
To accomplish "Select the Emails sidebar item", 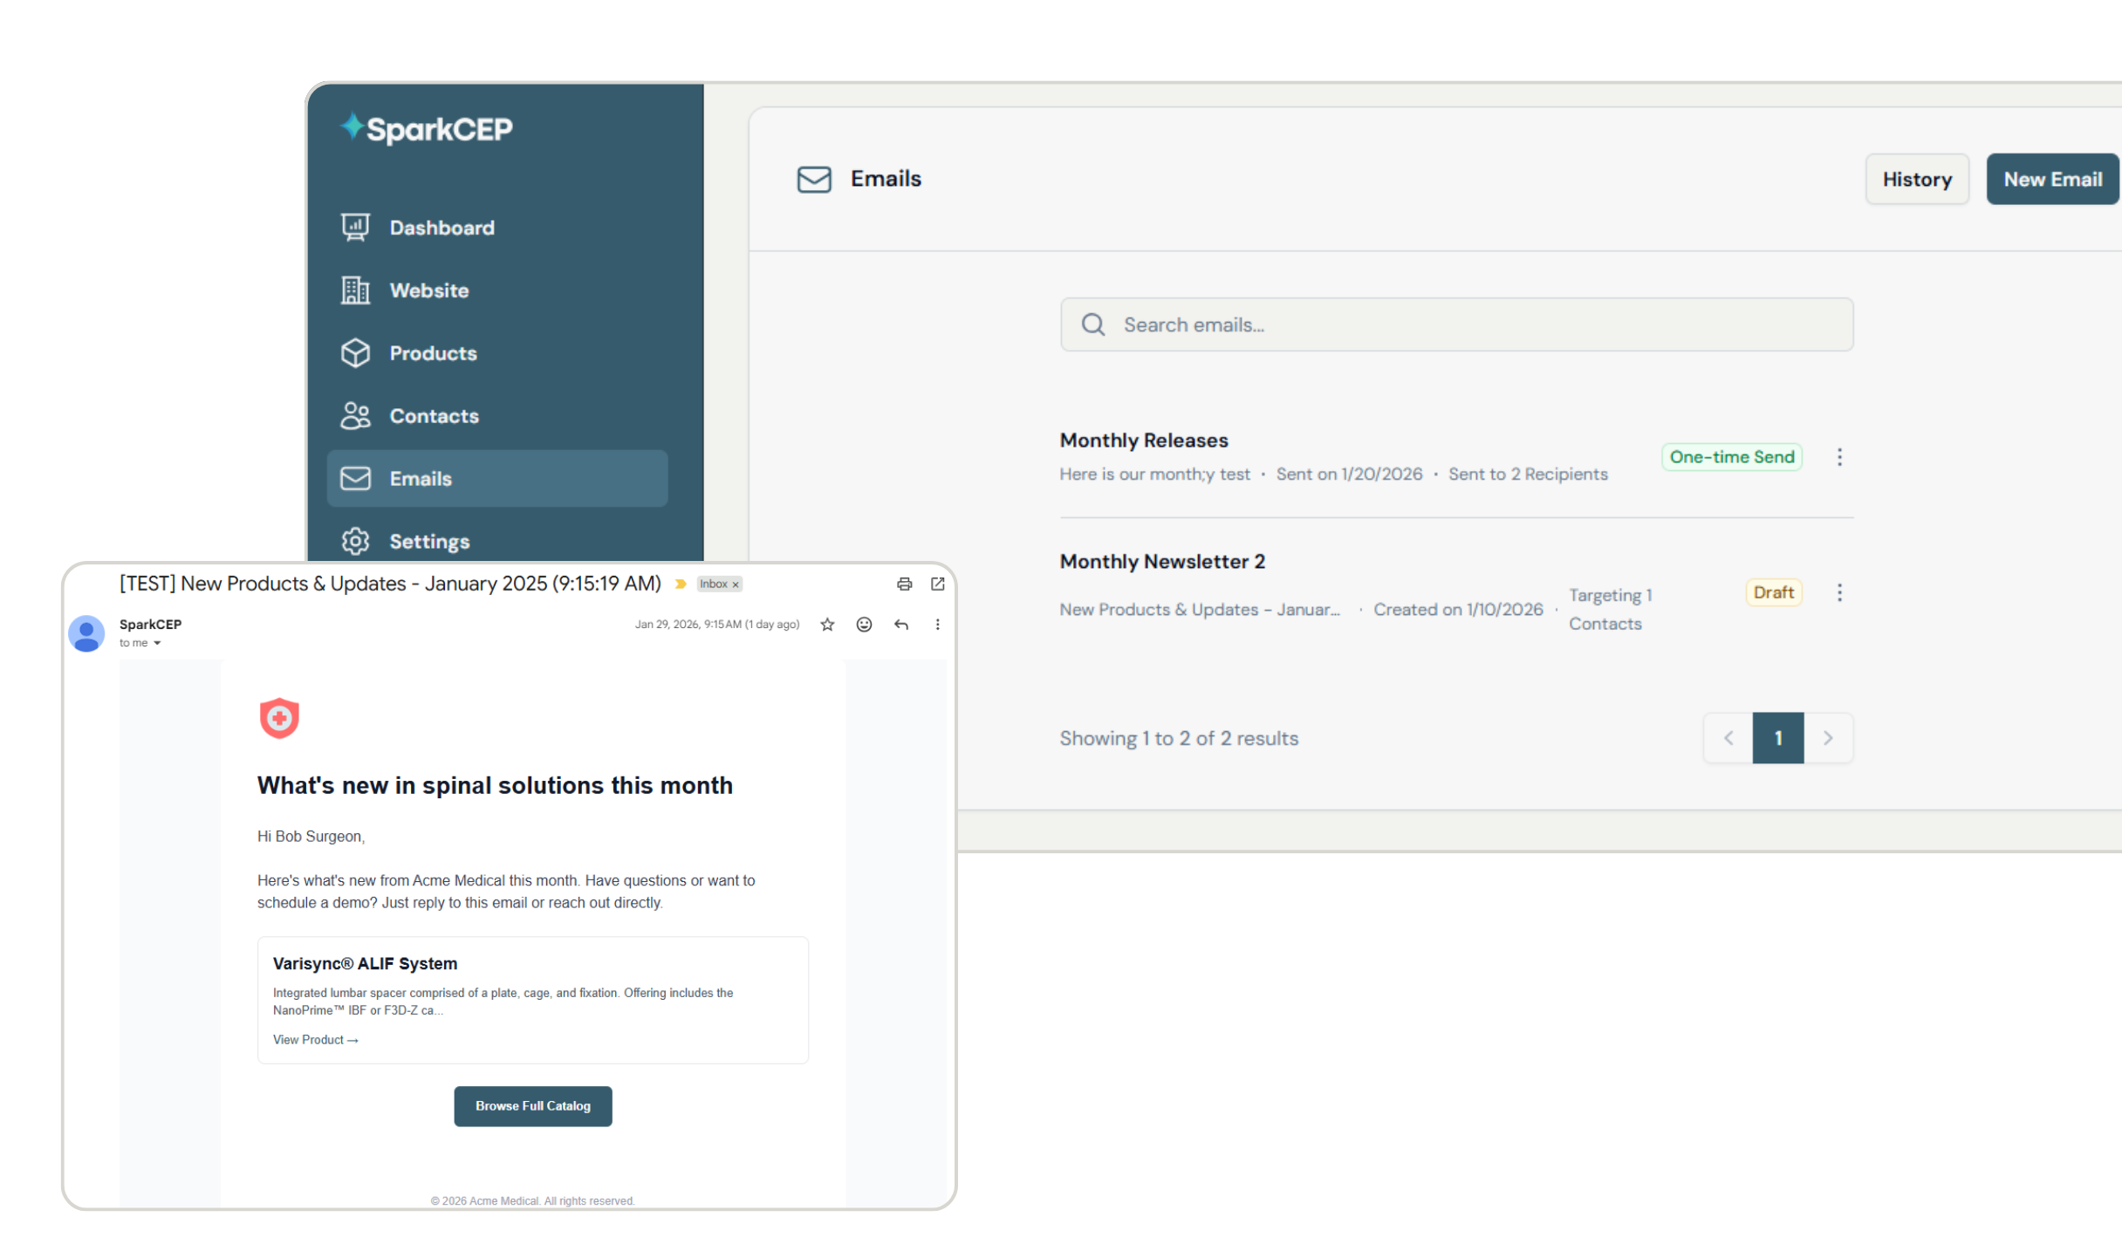I will (497, 479).
